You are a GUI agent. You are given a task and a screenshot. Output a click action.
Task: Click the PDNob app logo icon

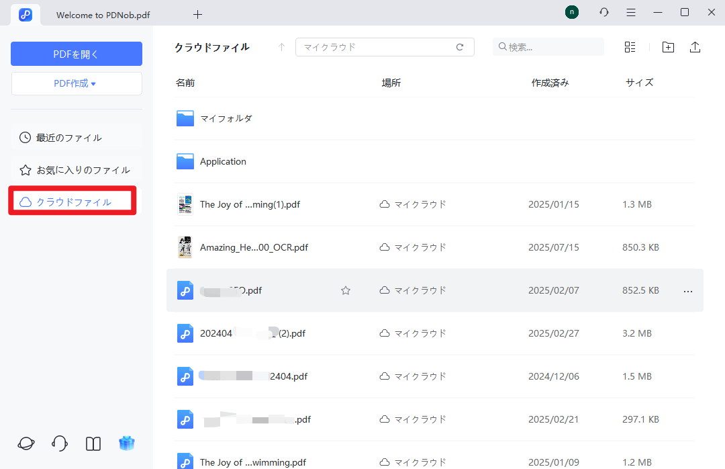26,13
